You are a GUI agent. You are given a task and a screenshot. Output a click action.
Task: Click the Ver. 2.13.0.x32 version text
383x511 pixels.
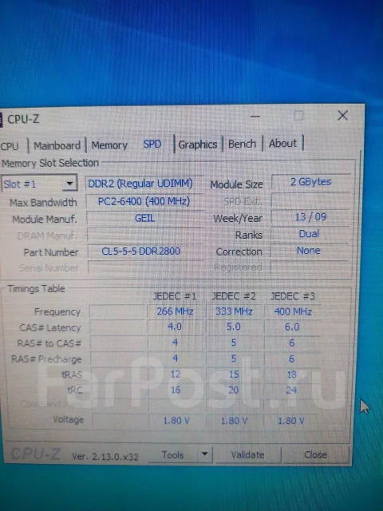[x=105, y=457]
